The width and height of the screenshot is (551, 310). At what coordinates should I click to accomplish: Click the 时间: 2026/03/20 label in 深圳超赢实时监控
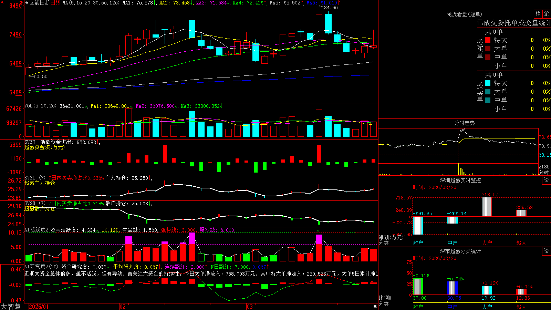435,187
